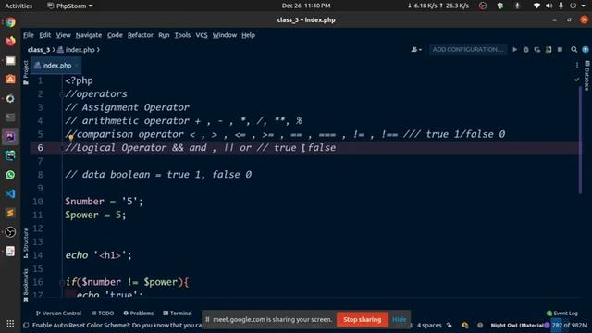Open the PhpStorm app menu in top bar

(70, 6)
